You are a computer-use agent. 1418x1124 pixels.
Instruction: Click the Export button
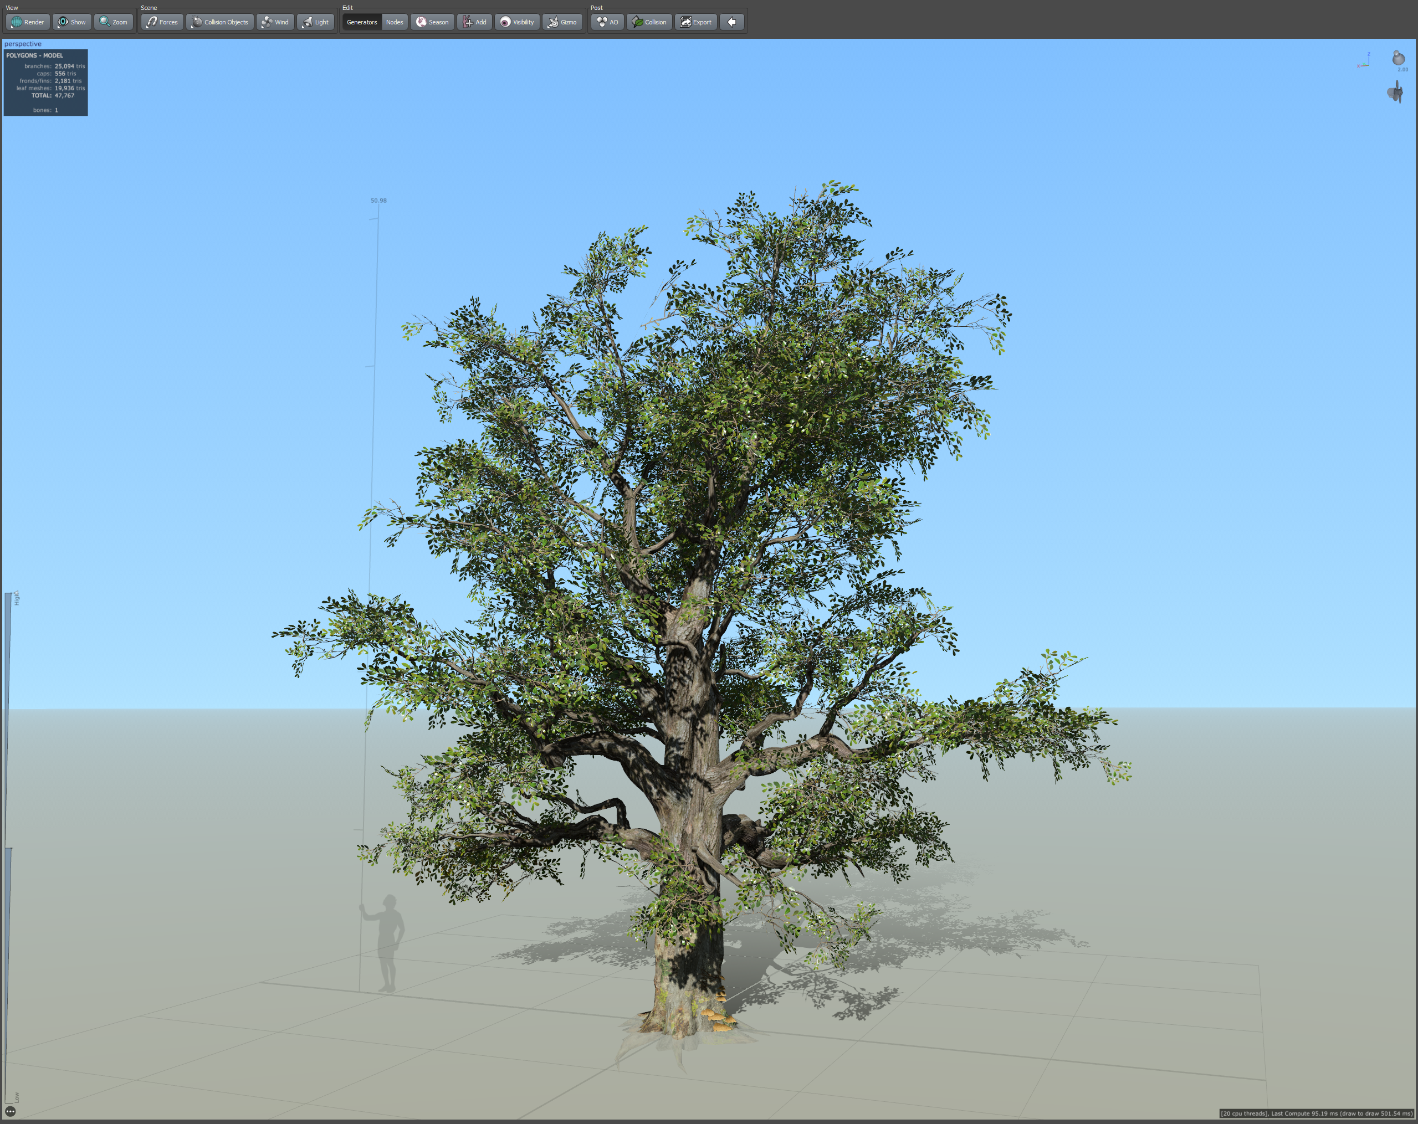[696, 22]
